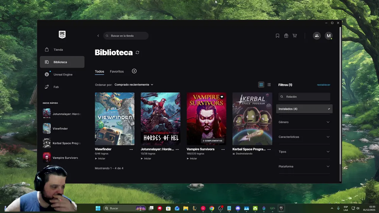Switch to list view

point(269,85)
